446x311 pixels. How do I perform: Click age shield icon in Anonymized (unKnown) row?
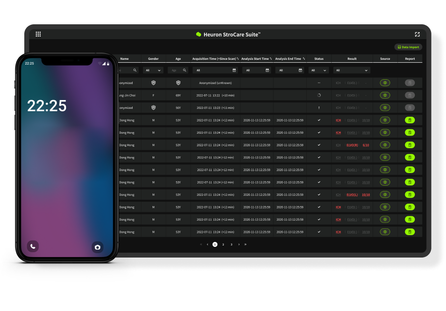coord(178,83)
